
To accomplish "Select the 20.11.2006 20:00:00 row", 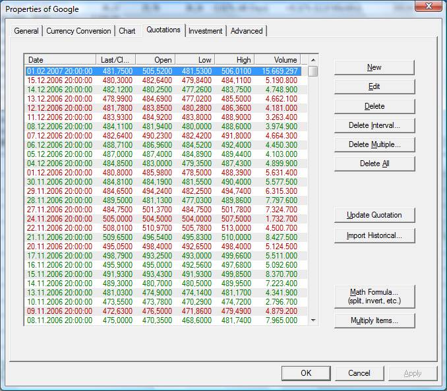I will click(x=166, y=247).
